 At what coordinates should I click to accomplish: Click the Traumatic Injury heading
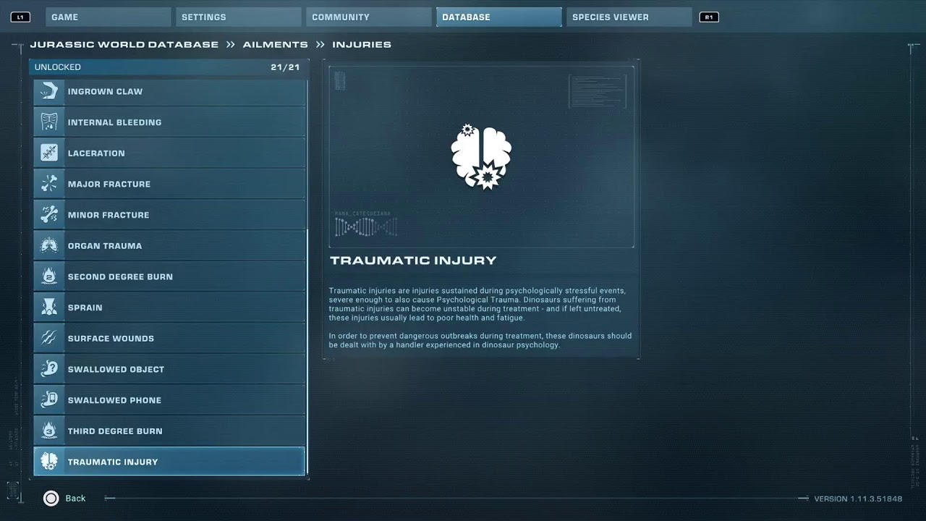click(413, 260)
